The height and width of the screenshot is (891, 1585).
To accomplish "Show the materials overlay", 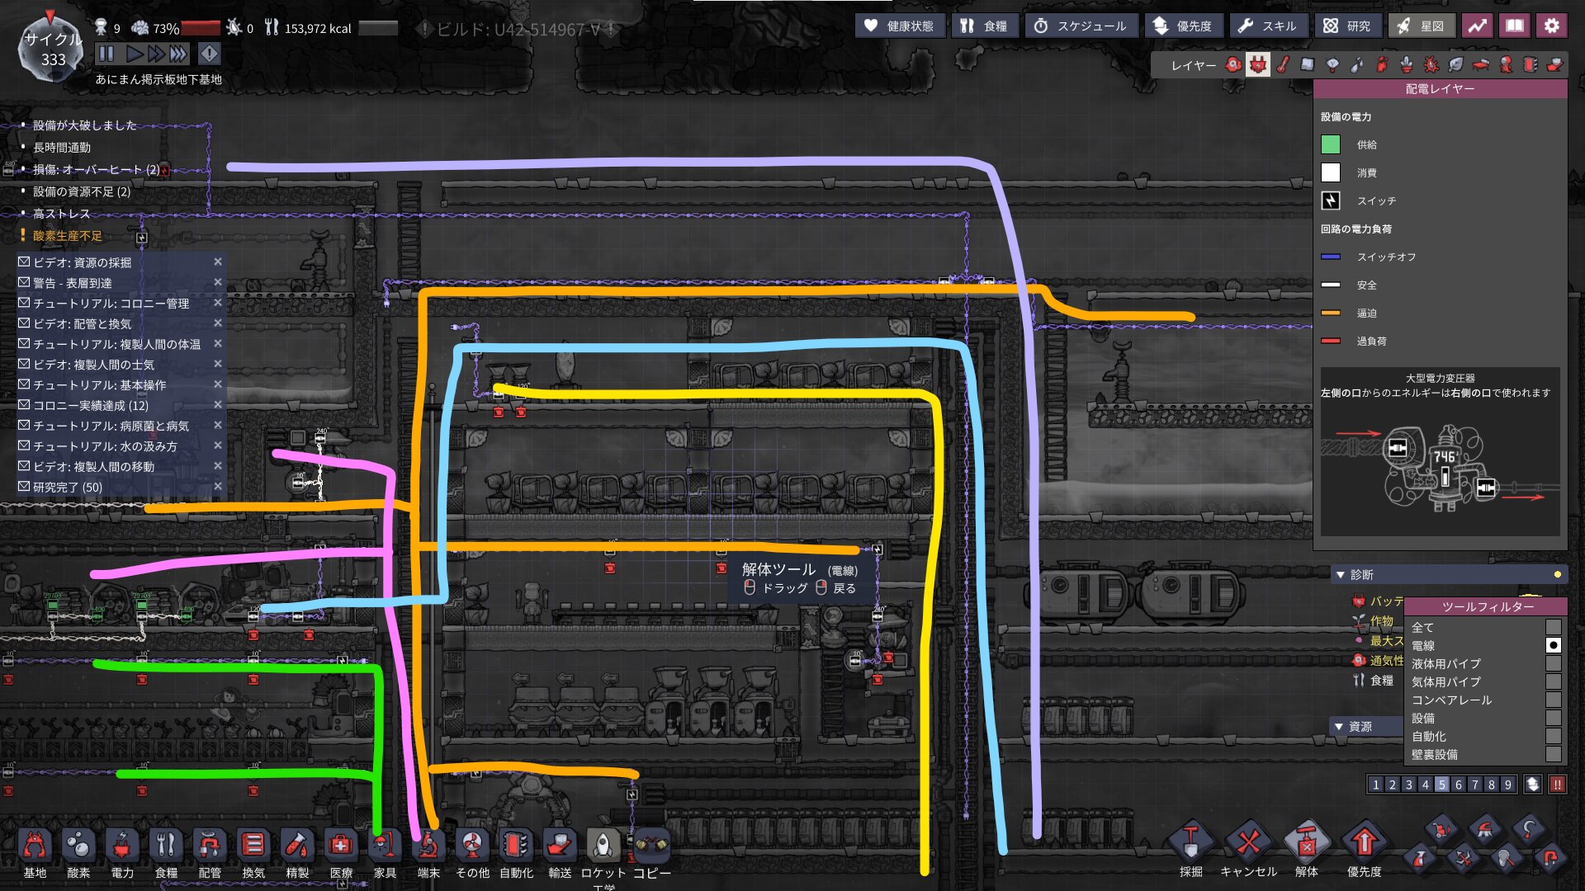I will [1307, 64].
